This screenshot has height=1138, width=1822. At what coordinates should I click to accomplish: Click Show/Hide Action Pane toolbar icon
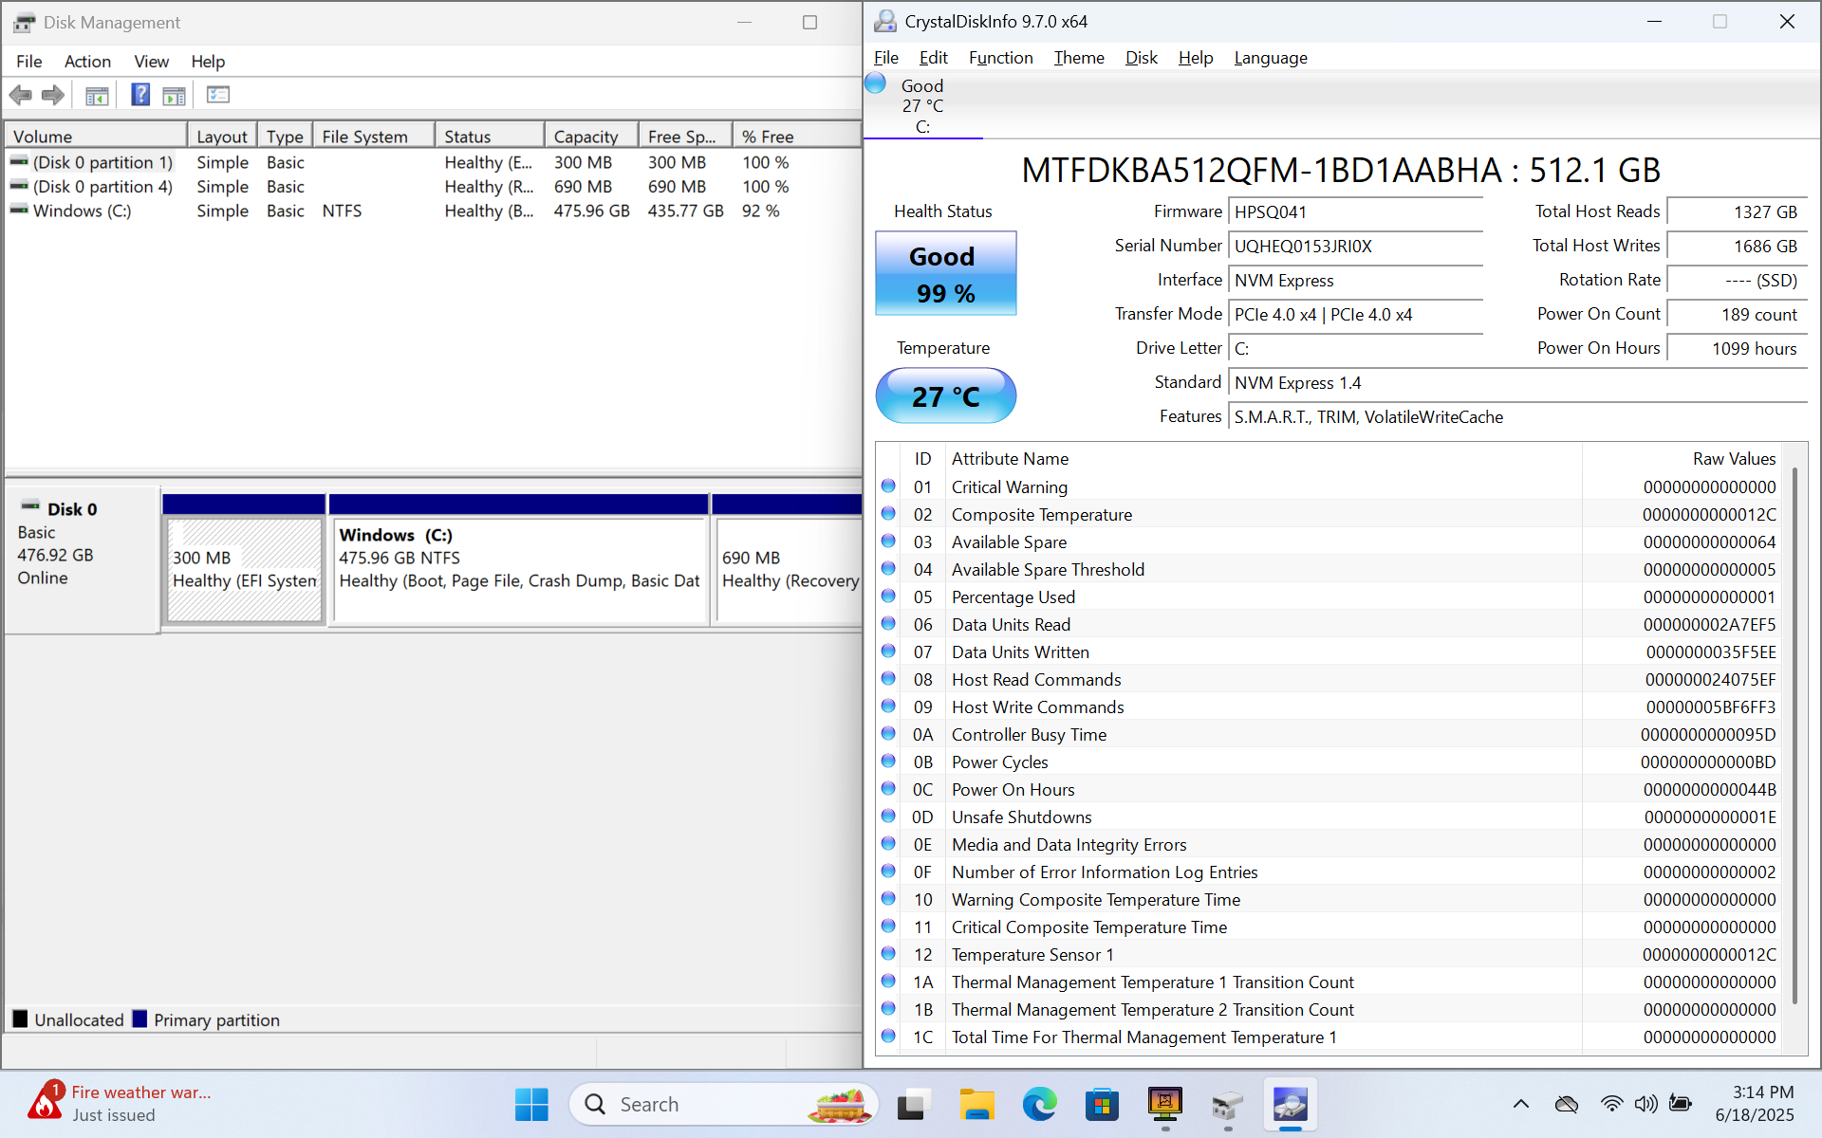click(x=175, y=95)
